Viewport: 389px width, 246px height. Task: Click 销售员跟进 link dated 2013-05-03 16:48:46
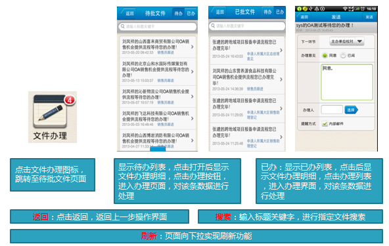click(x=166, y=125)
